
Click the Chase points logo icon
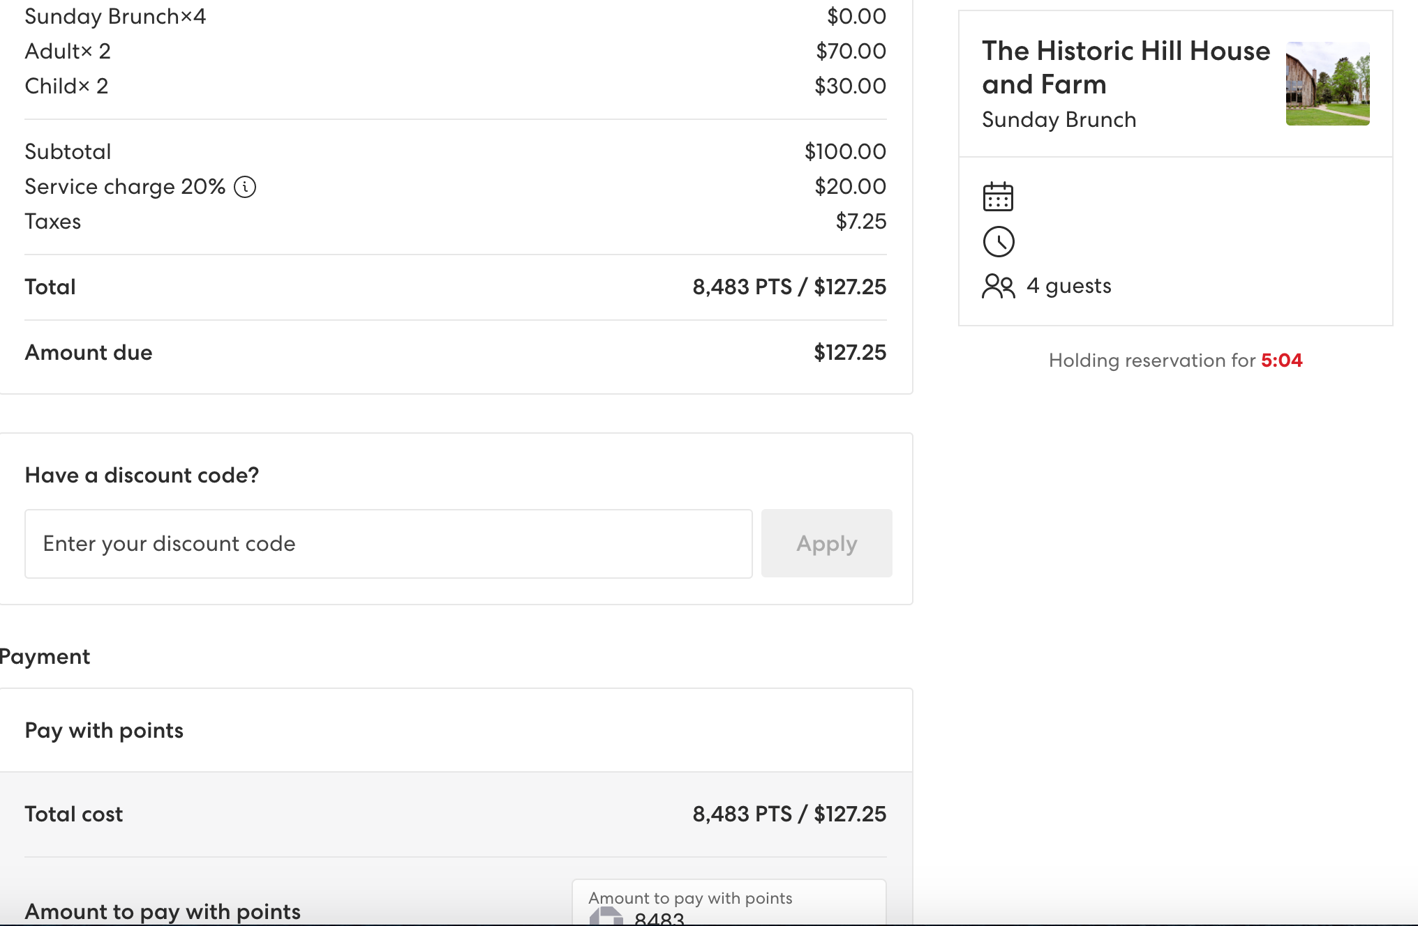(x=606, y=917)
